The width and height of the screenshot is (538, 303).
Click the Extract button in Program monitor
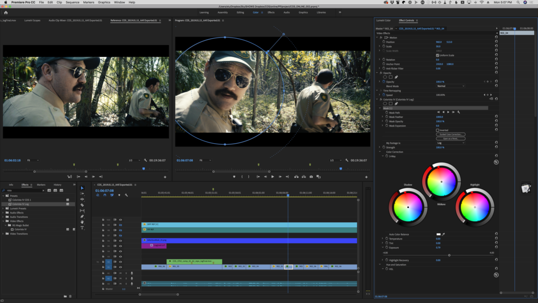point(303,177)
